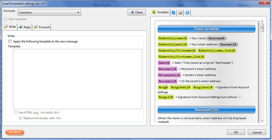
Task: Click the %sig(text)% variable
Action: (x=203, y=87)
